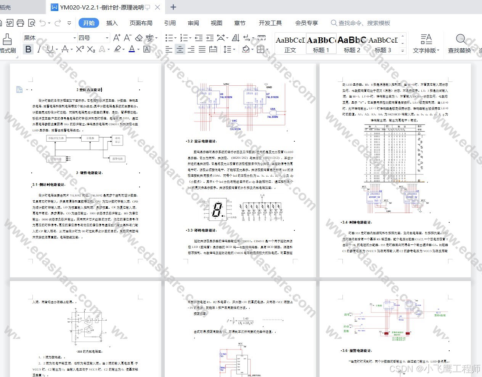The width and height of the screenshot is (482, 377).
Task: Click the export to PDF icon
Action: pos(10,23)
